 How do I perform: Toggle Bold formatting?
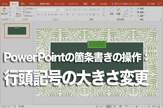39,15
